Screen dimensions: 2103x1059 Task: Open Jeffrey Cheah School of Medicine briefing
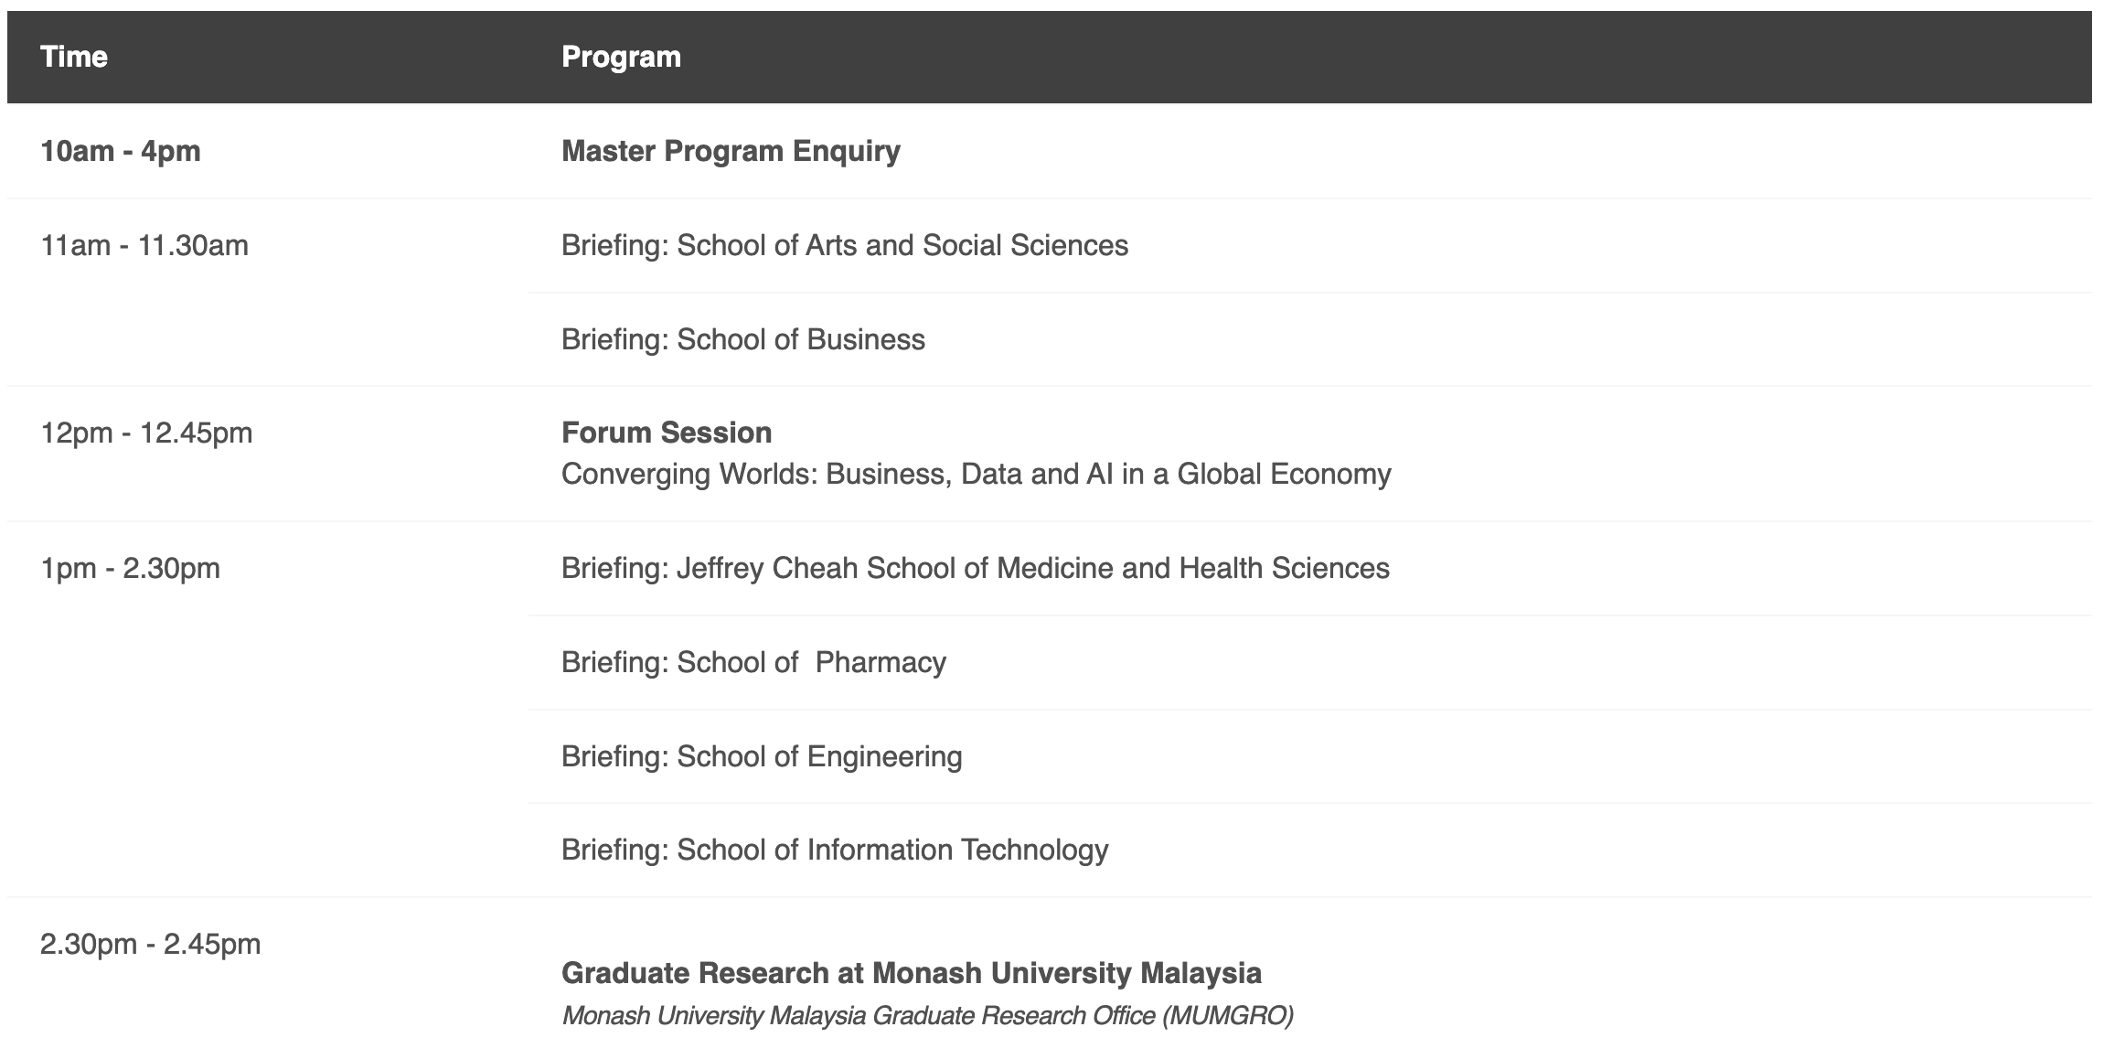point(975,568)
